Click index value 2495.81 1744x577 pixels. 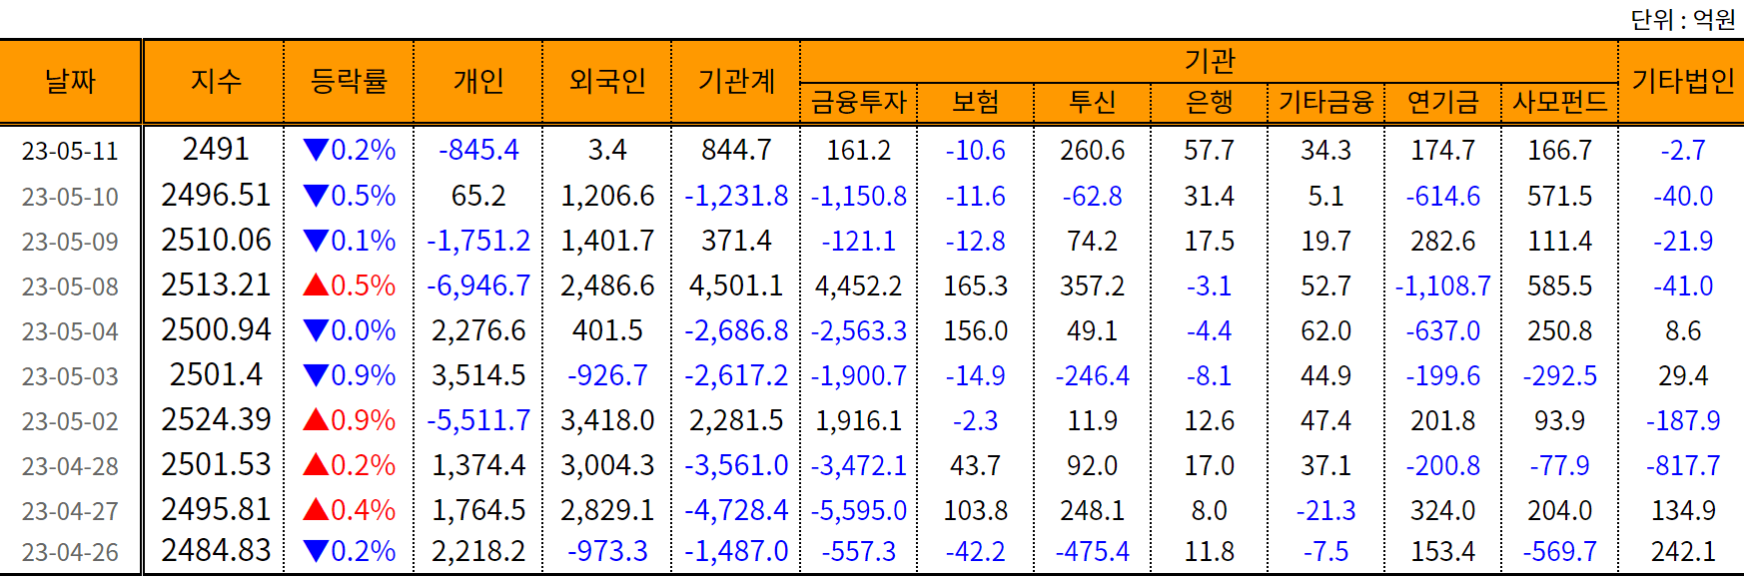point(216,509)
